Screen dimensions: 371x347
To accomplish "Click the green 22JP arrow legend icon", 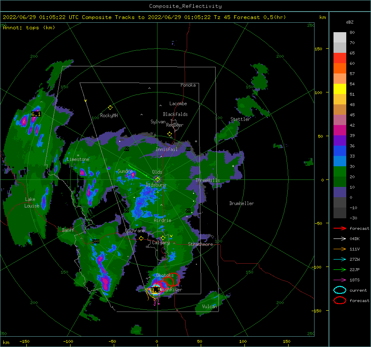I will [340, 269].
